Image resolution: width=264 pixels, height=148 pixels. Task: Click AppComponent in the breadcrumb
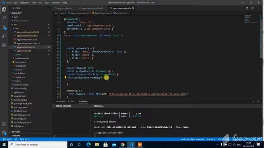coord(102,13)
